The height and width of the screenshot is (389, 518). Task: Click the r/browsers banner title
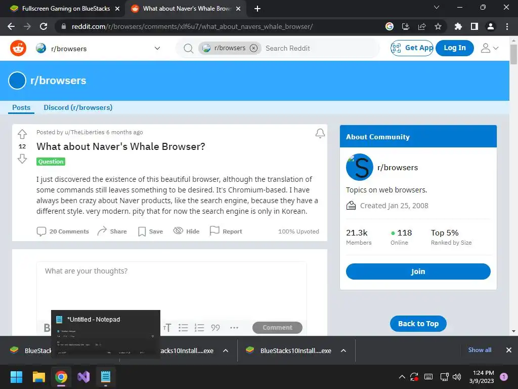click(58, 81)
